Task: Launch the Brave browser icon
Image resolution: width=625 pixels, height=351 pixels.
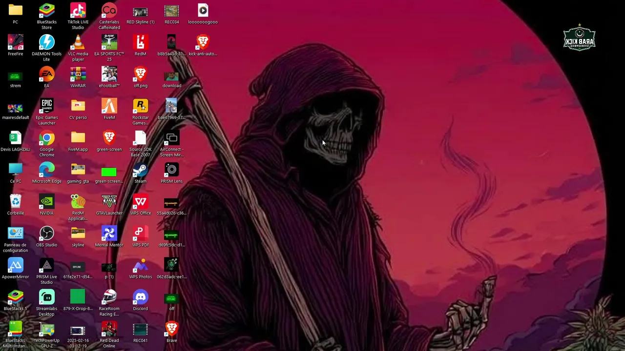Action: [x=171, y=329]
